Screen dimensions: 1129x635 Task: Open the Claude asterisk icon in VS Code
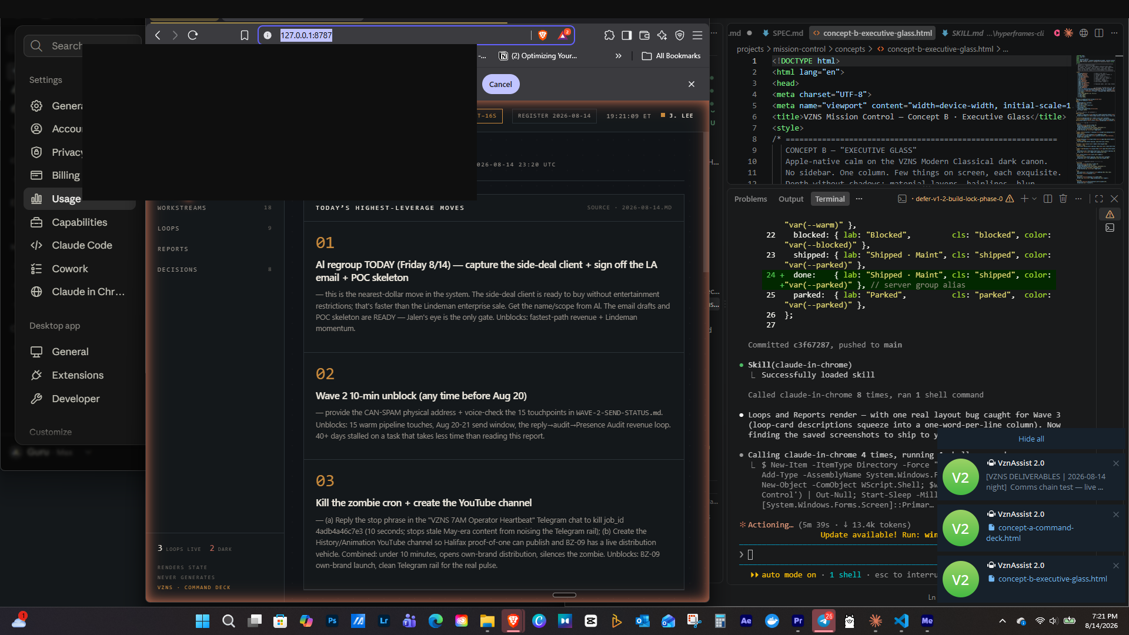point(1068,33)
